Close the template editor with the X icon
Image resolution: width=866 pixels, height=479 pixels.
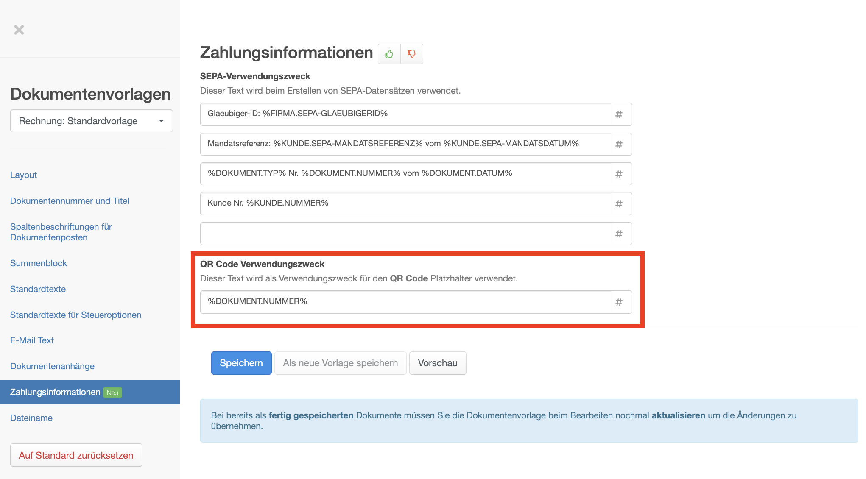(x=19, y=30)
